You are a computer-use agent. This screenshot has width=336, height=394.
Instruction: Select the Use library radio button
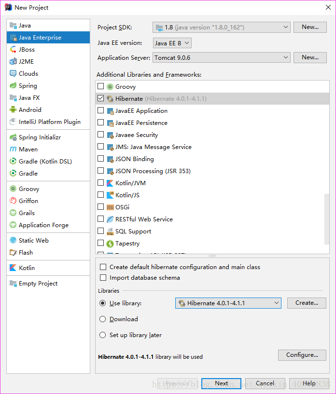[x=103, y=303]
